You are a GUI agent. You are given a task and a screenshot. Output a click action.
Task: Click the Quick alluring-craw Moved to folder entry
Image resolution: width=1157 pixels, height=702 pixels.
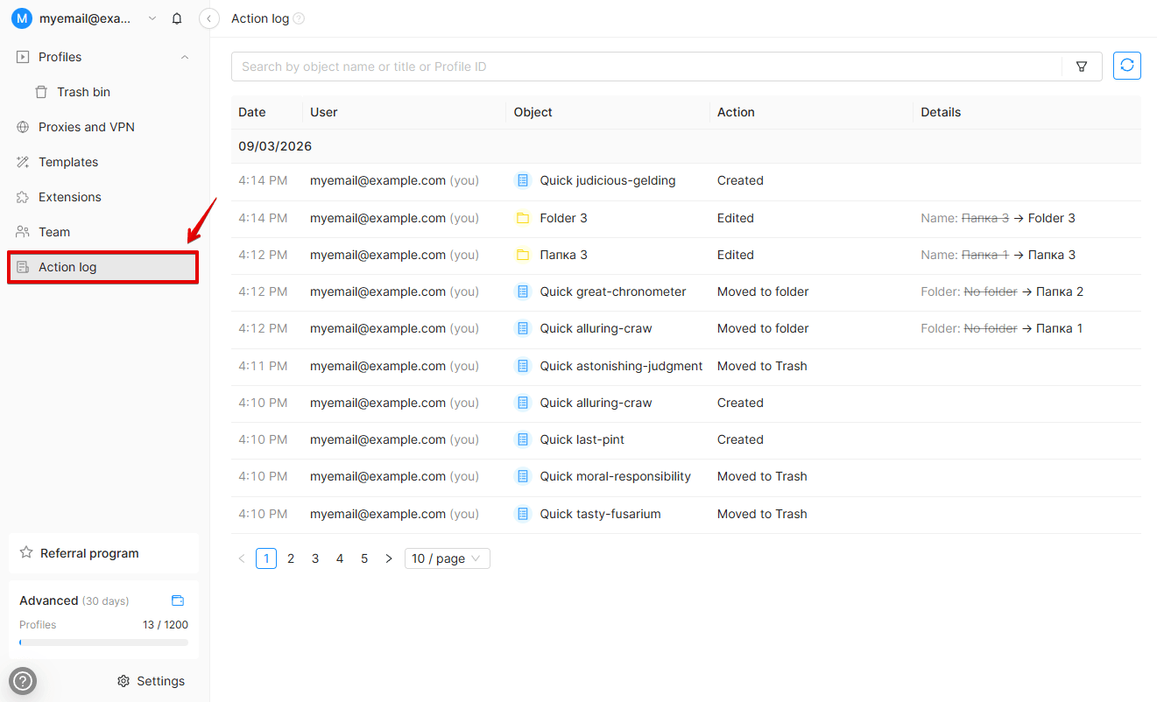[x=686, y=328]
